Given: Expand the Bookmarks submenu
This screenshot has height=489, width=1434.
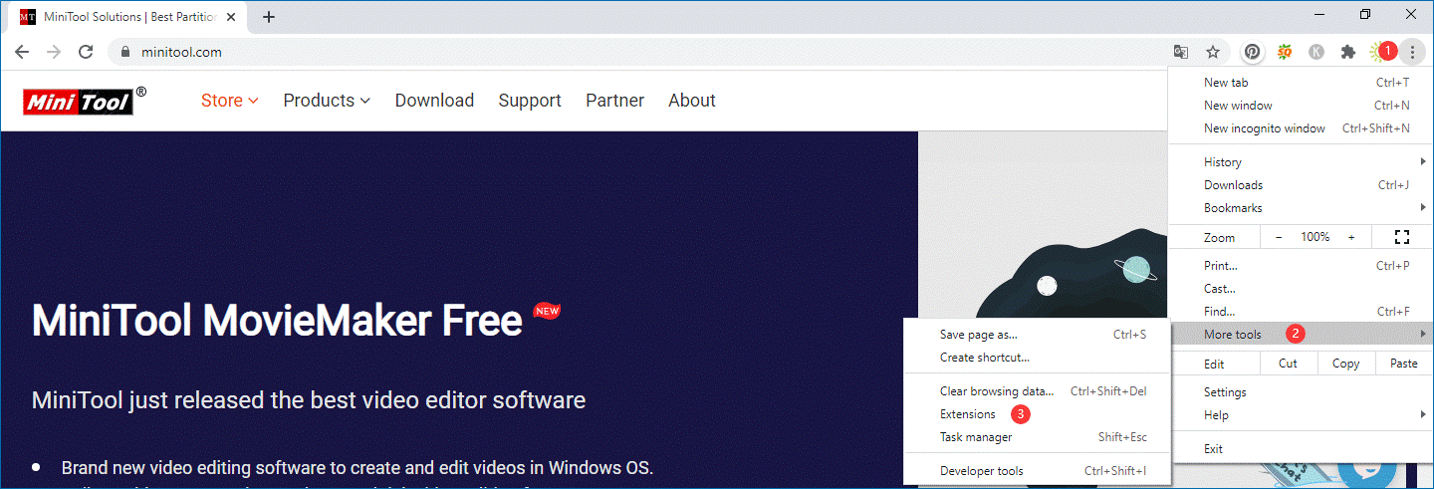Looking at the screenshot, I should (x=1301, y=208).
